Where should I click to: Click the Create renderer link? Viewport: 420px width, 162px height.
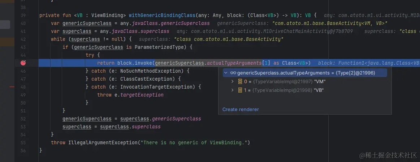[x=241, y=109]
